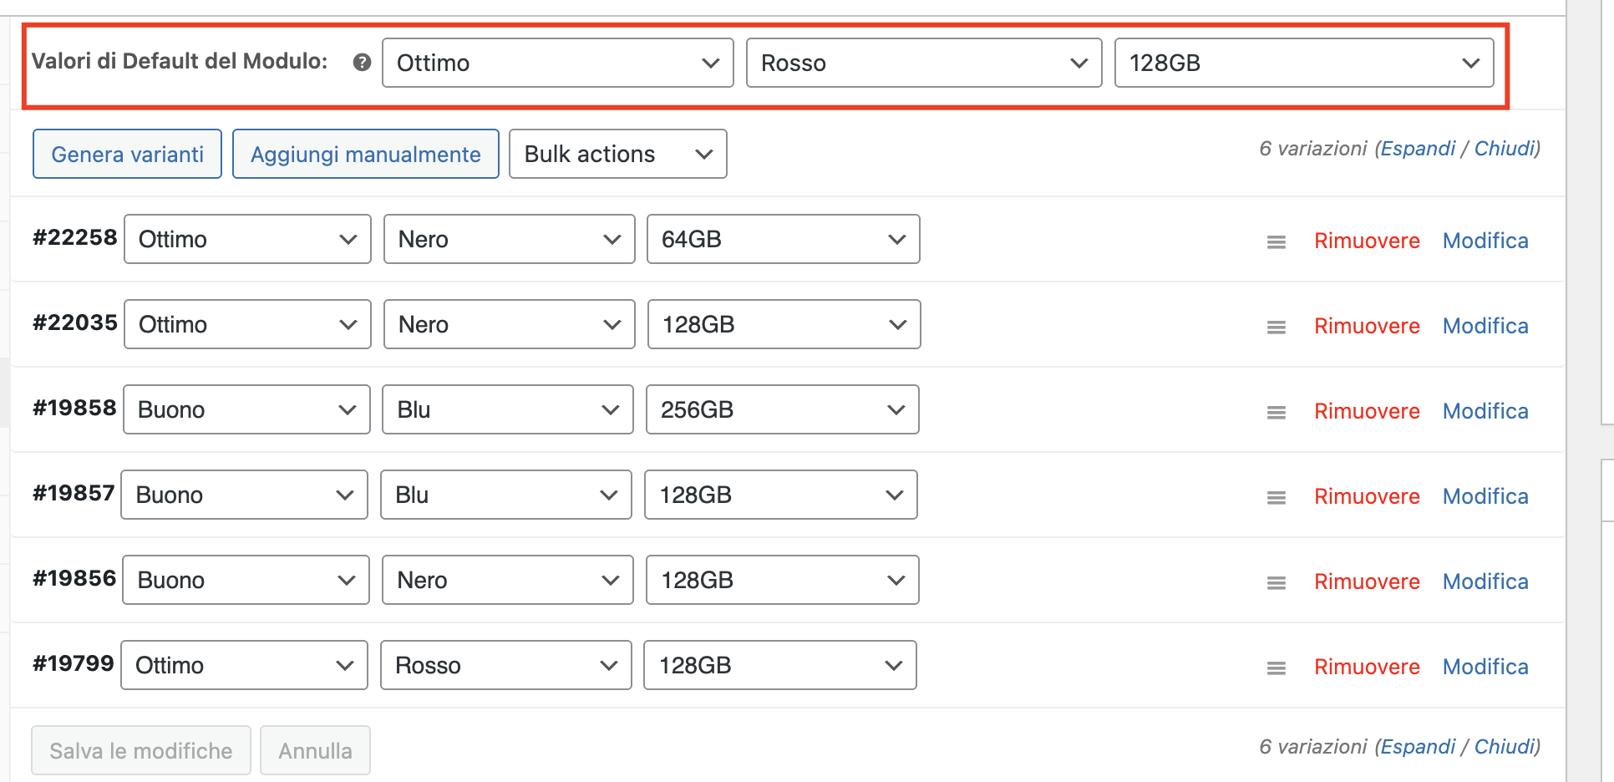The height and width of the screenshot is (782, 1614).
Task: Click the bottom Espandi link
Action: [x=1418, y=747]
